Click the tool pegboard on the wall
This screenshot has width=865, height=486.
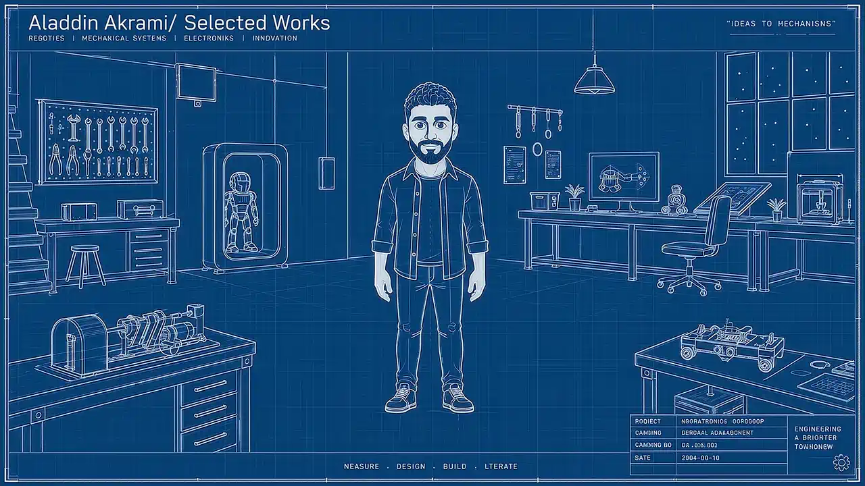pos(98,142)
